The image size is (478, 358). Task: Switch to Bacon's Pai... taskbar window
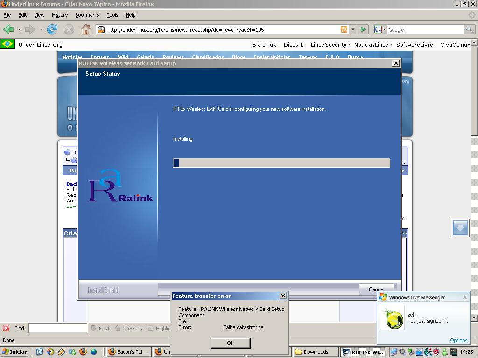128,352
